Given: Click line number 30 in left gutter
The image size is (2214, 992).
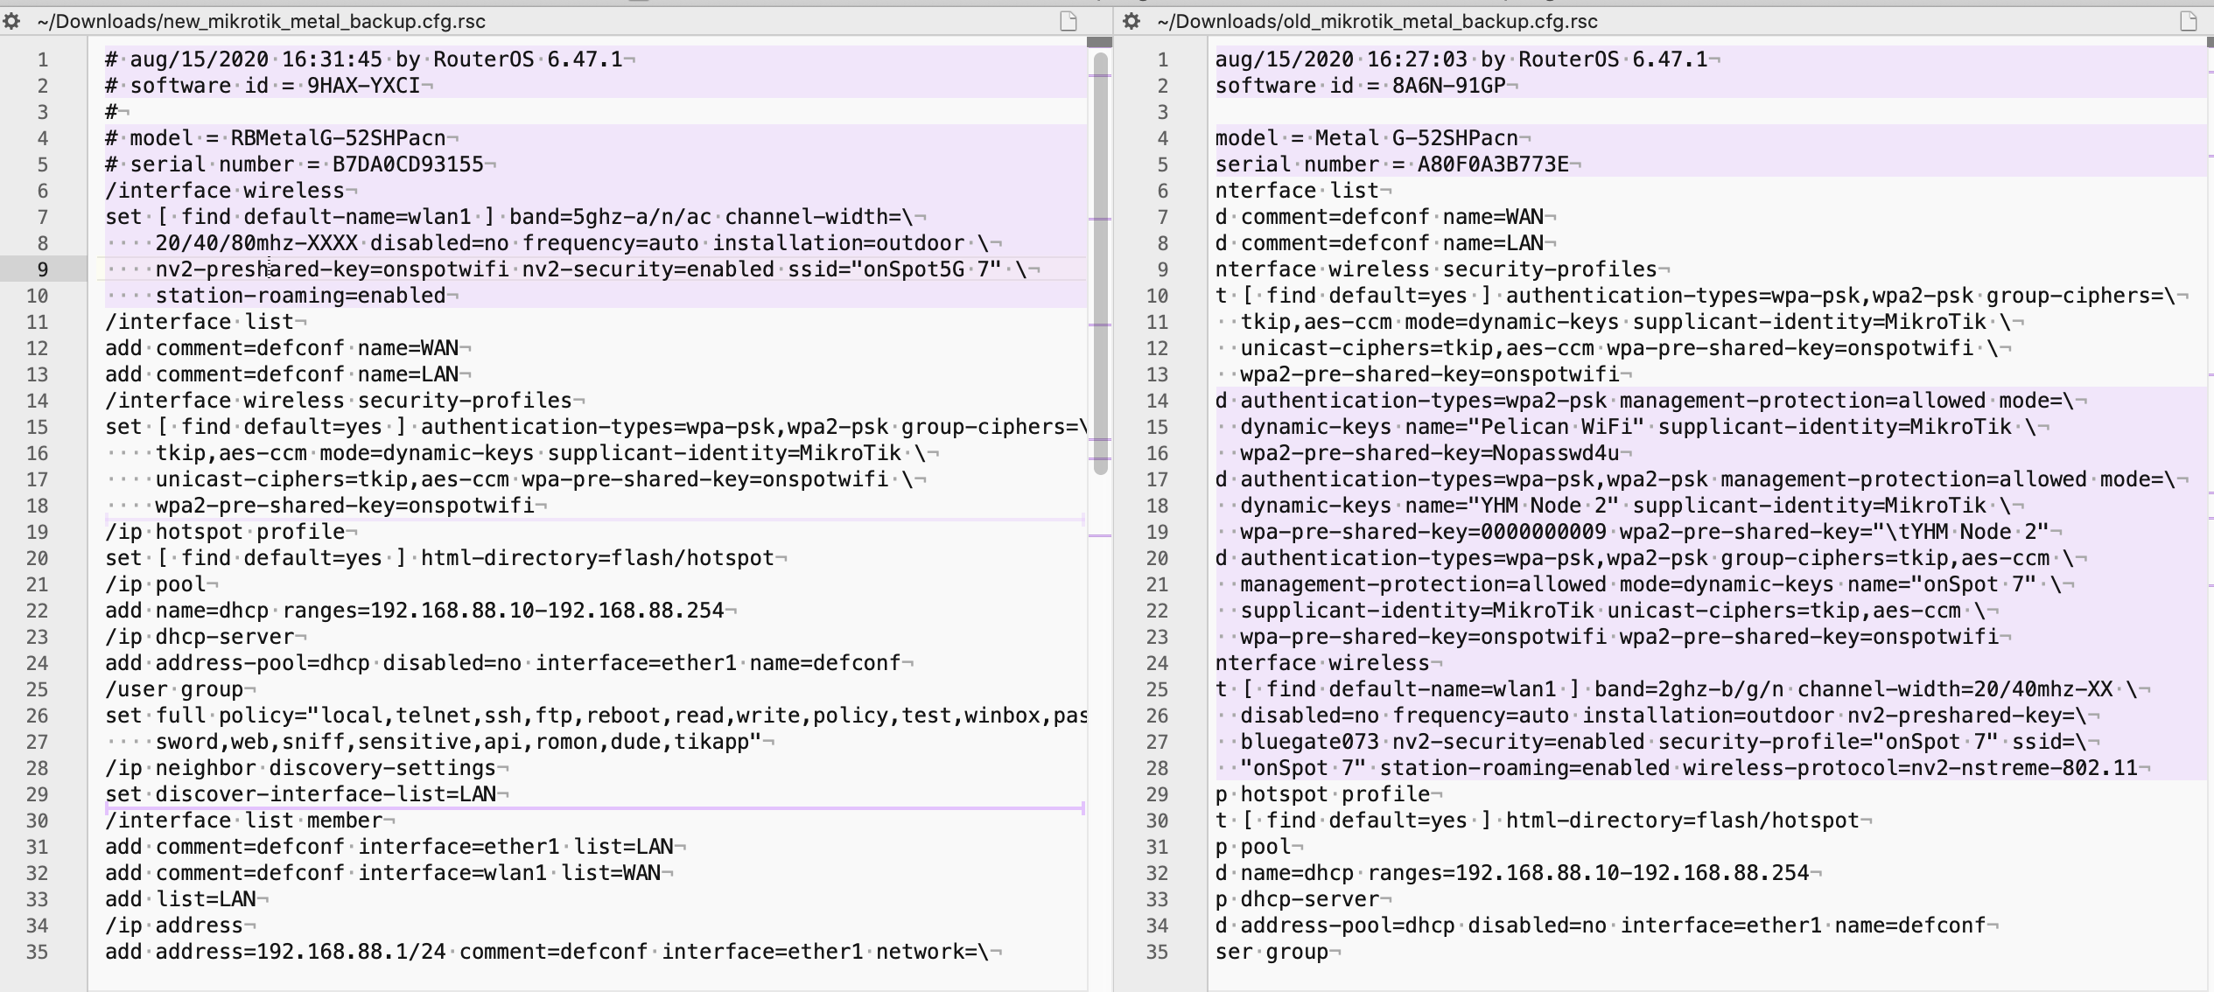Looking at the screenshot, I should tap(37, 821).
